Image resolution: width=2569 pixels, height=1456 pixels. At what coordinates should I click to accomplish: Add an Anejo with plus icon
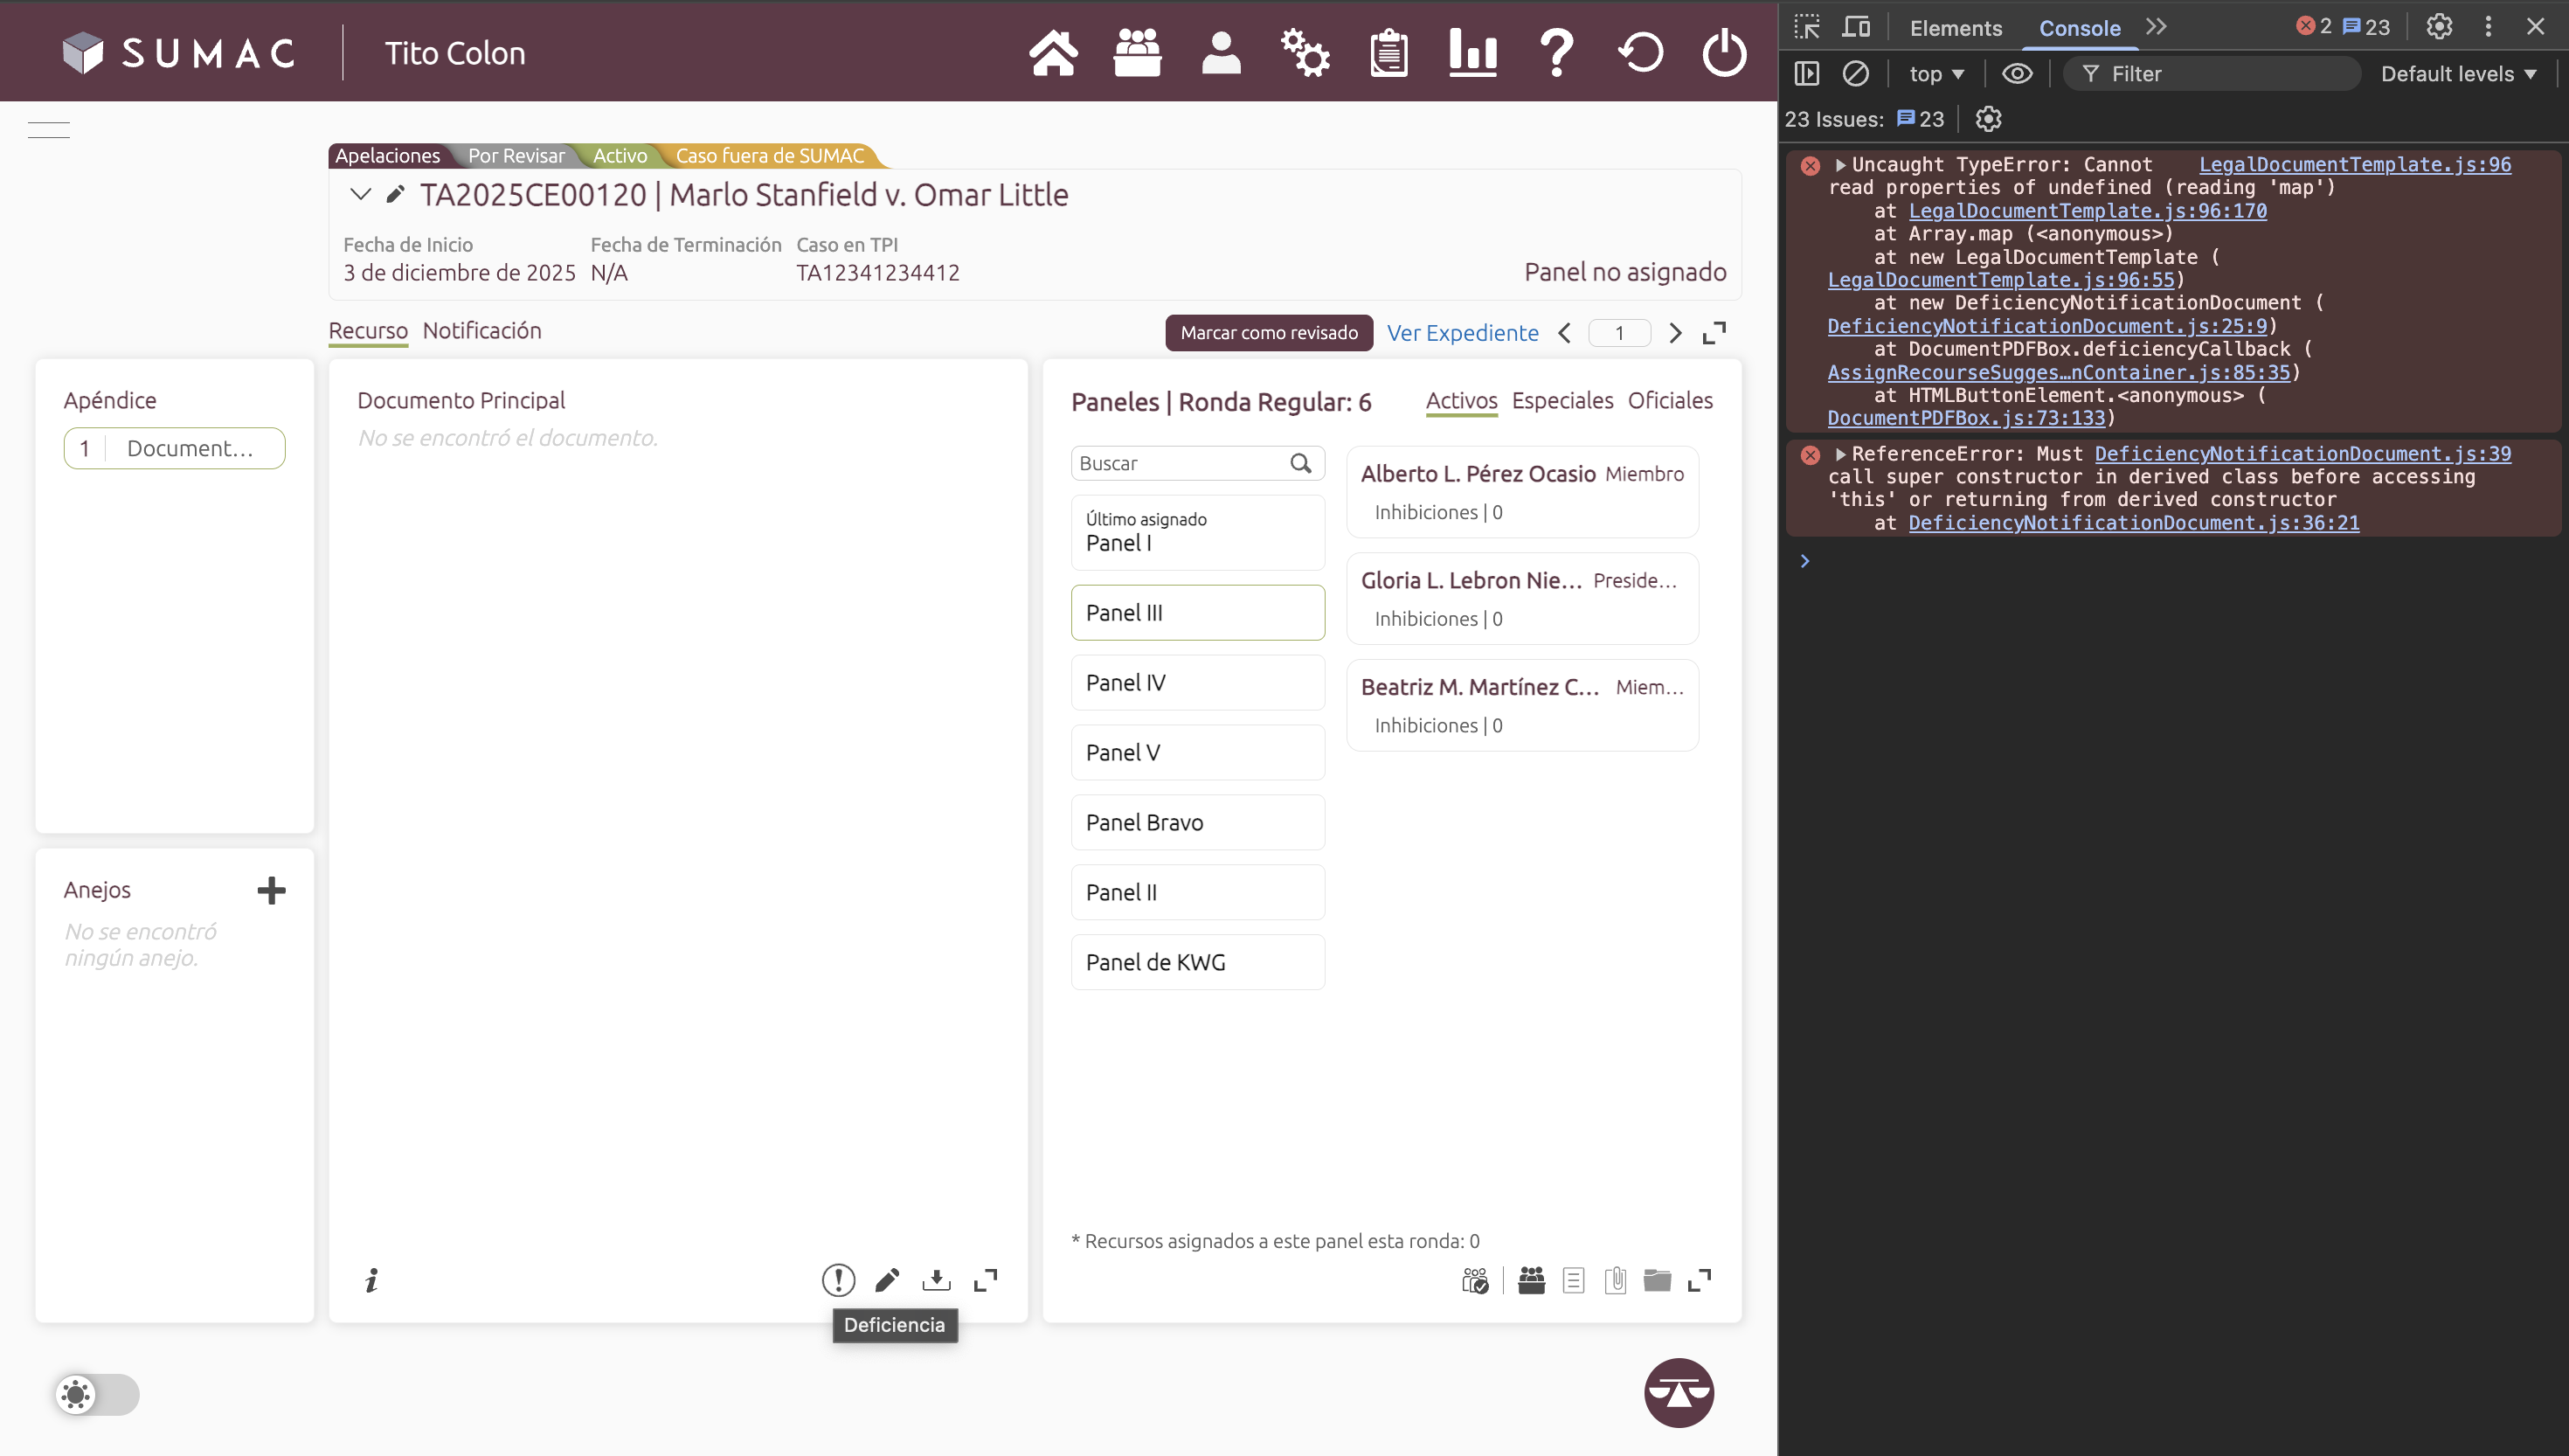(271, 890)
